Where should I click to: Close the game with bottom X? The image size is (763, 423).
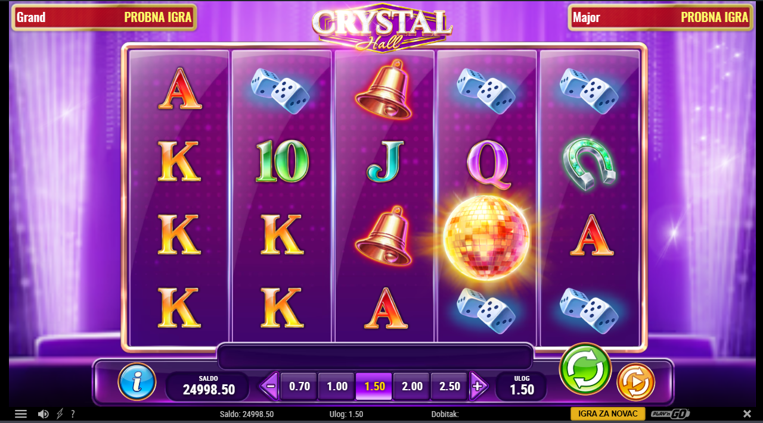click(x=747, y=414)
